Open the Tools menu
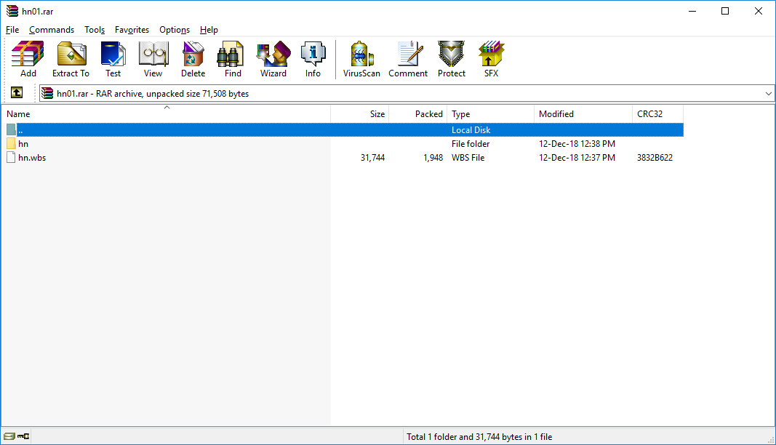Viewport: 776px width, 445px height. pyautogui.click(x=95, y=30)
